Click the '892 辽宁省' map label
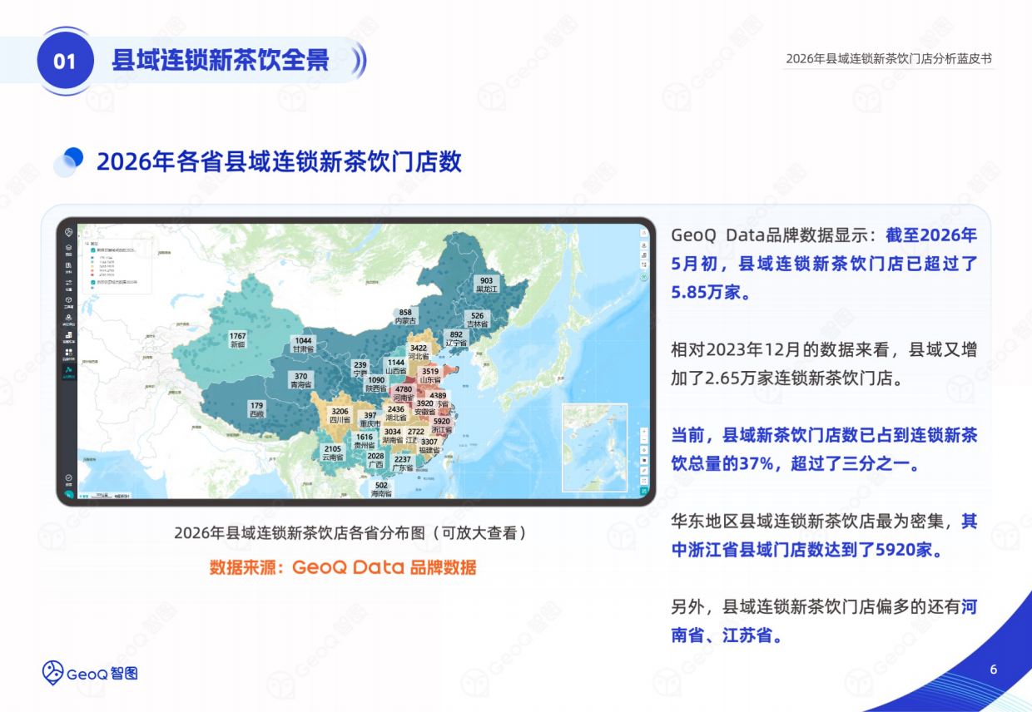This screenshot has width=1032, height=712. pyautogui.click(x=456, y=339)
